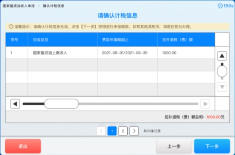Click the scroll down arrow button
The image size is (235, 155).
pyautogui.click(x=222, y=87)
